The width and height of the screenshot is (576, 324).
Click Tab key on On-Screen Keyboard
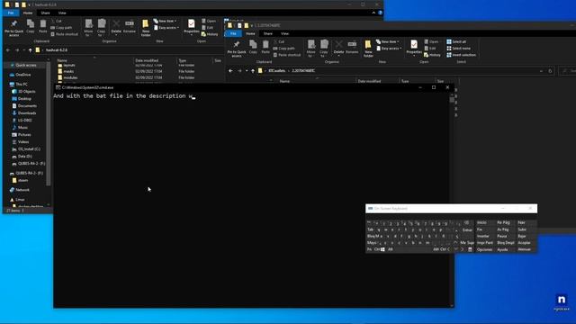click(370, 229)
